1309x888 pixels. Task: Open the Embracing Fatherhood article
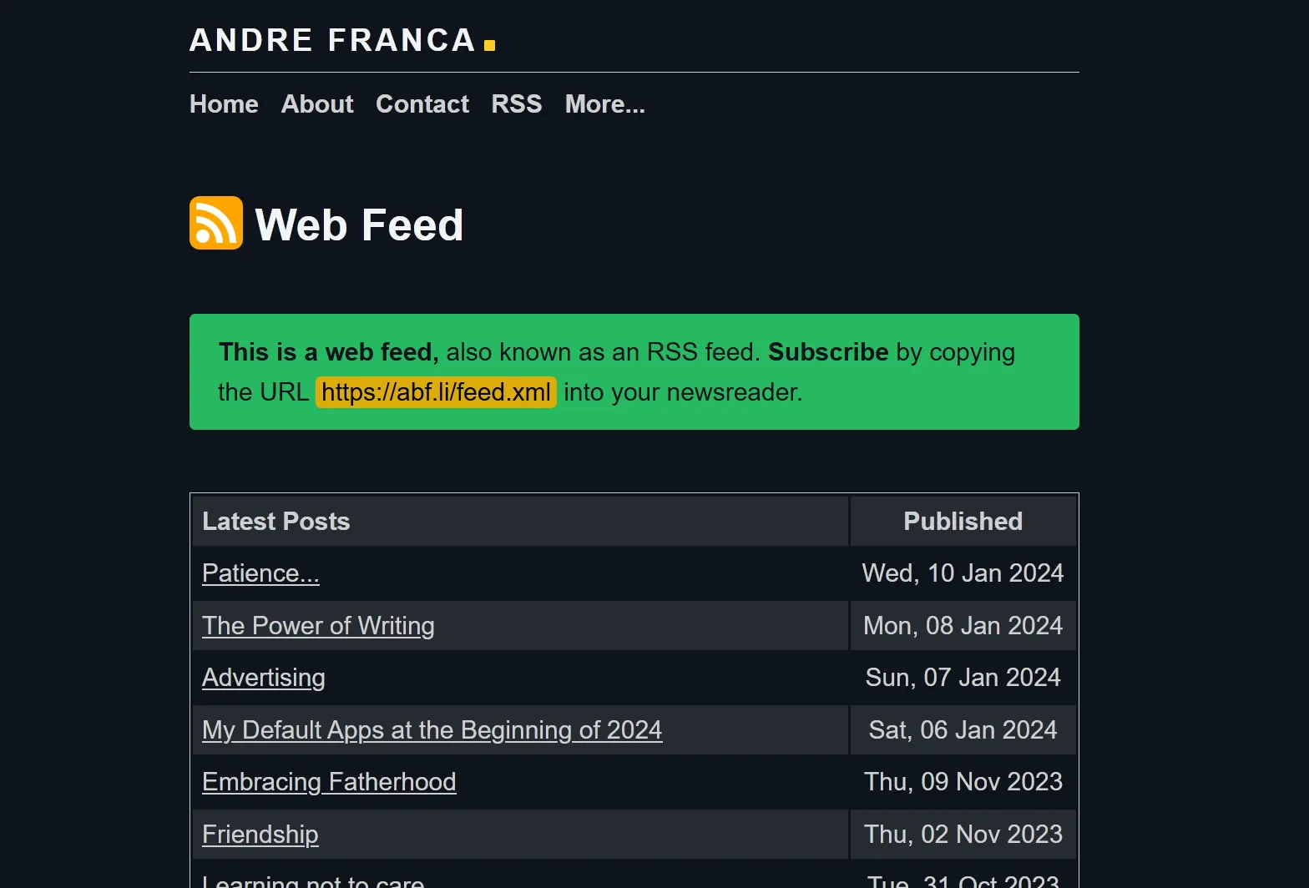click(x=329, y=782)
